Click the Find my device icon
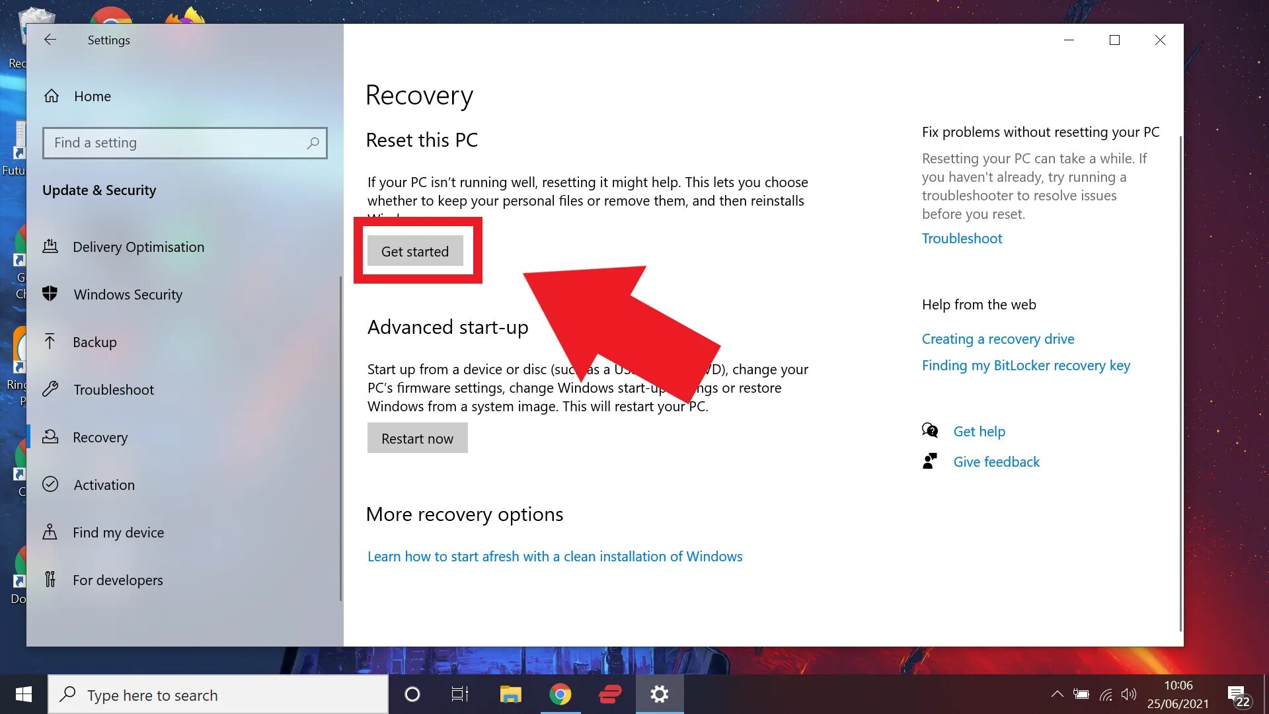This screenshot has height=714, width=1269. click(x=50, y=532)
